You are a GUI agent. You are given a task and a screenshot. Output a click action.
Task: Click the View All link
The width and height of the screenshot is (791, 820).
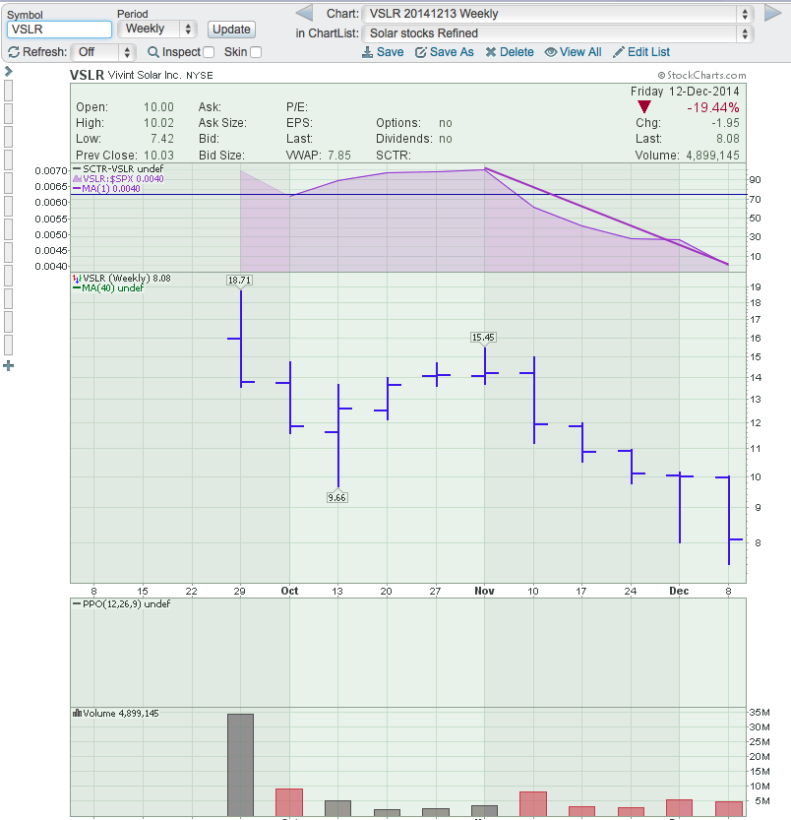click(580, 52)
